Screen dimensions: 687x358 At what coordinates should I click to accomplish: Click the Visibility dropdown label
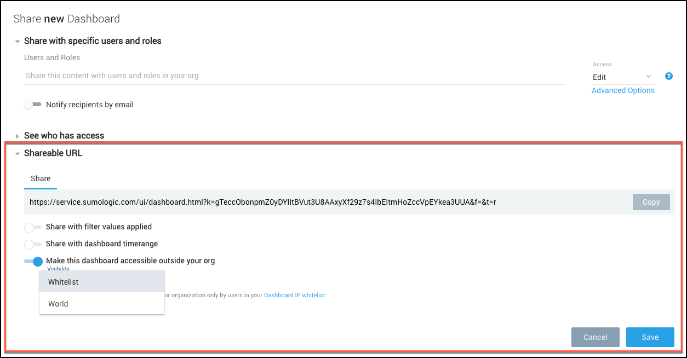(58, 269)
